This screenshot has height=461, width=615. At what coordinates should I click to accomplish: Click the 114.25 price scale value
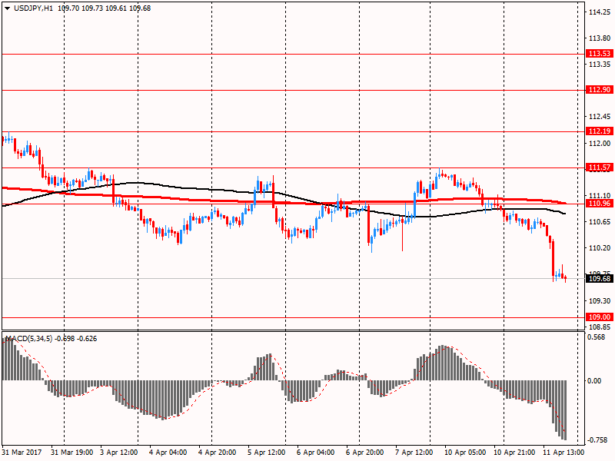click(600, 12)
